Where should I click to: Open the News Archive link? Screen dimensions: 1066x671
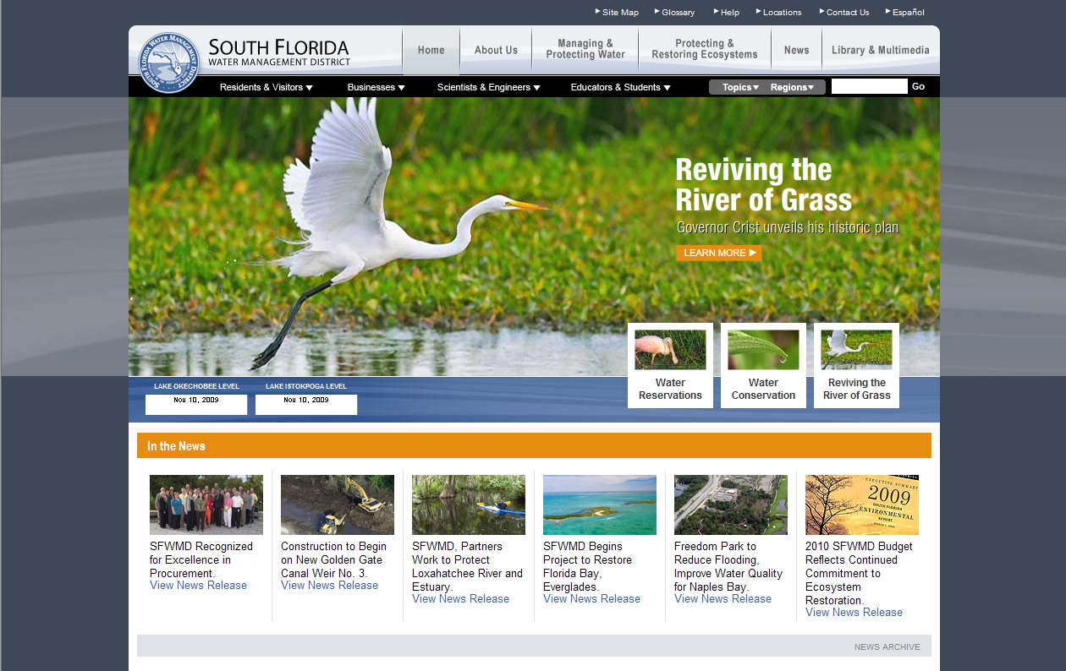(x=887, y=646)
